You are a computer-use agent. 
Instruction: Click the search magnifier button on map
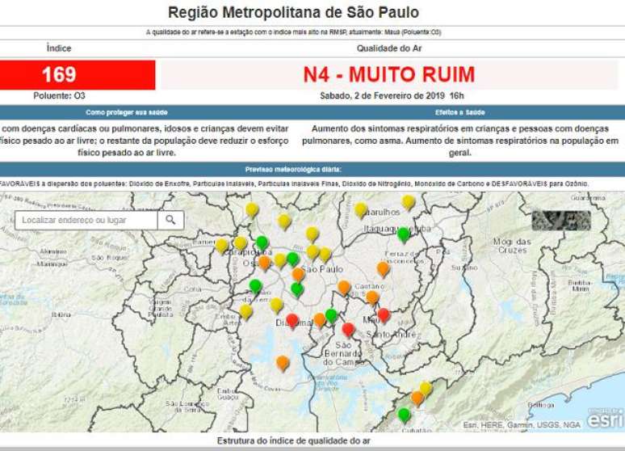coord(170,220)
